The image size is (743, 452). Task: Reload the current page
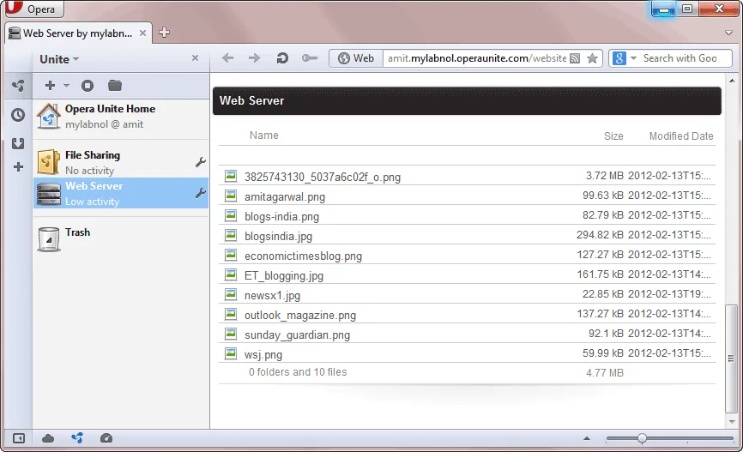[281, 58]
